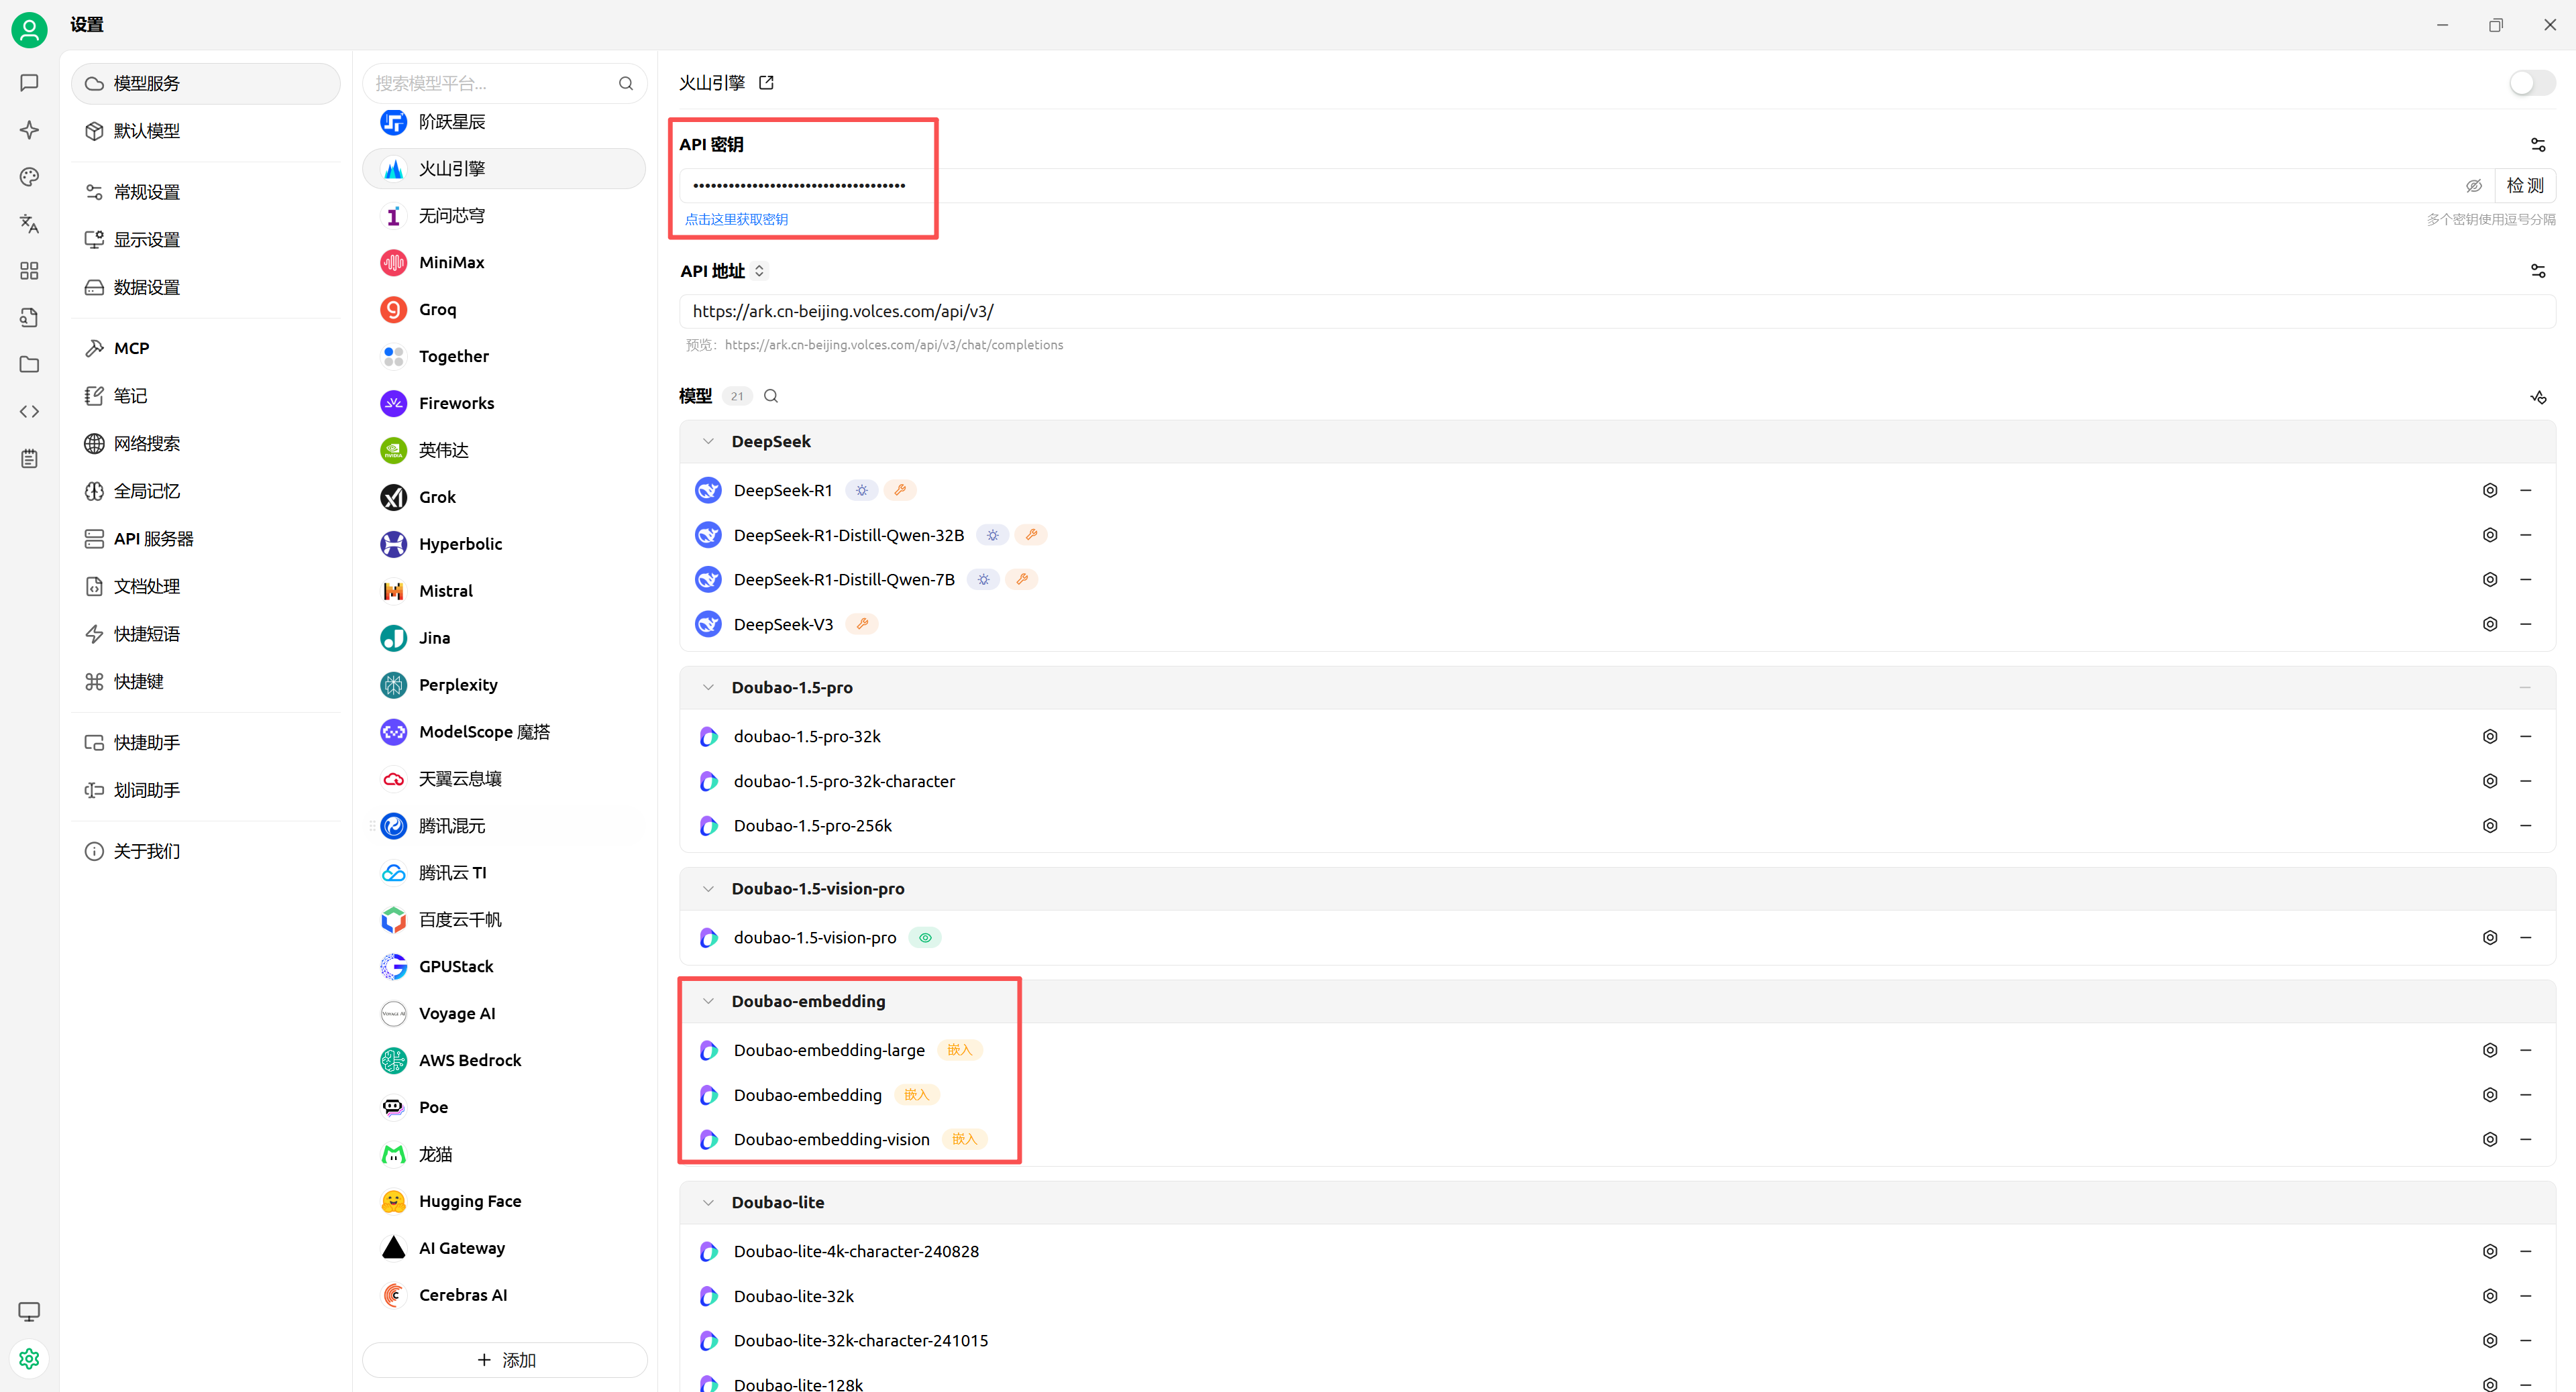The height and width of the screenshot is (1392, 2576).
Task: Click the 检测 button to check key
Action: click(x=2524, y=186)
